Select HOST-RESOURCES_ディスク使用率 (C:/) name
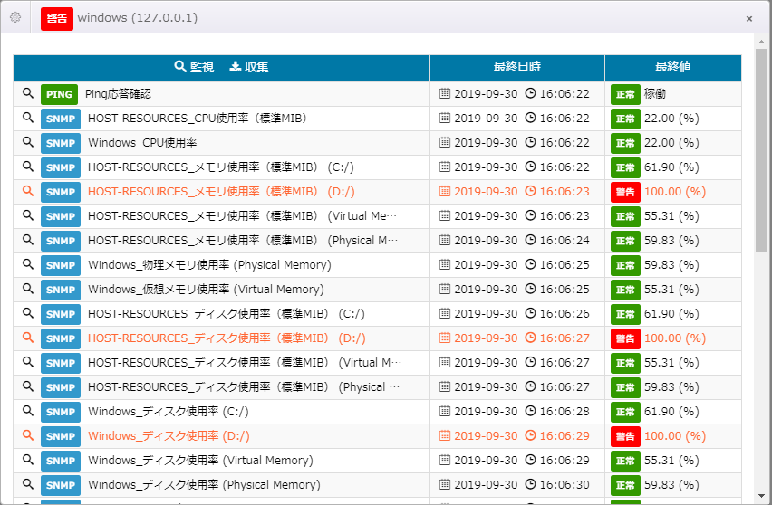Screen dimensions: 772x505 [226, 314]
